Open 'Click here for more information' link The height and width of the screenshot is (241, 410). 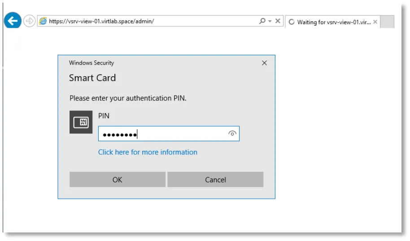(x=148, y=152)
